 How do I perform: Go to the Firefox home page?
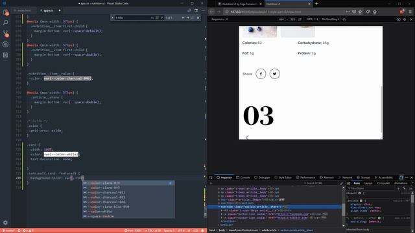pyautogui.click(x=375, y=12)
